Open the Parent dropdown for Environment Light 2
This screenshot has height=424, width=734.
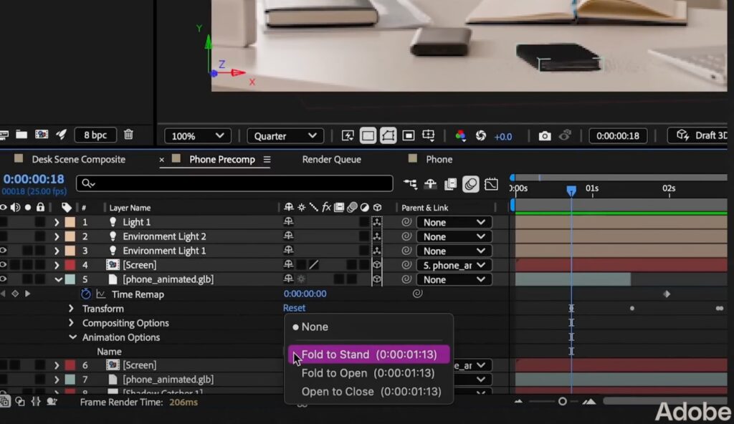453,236
